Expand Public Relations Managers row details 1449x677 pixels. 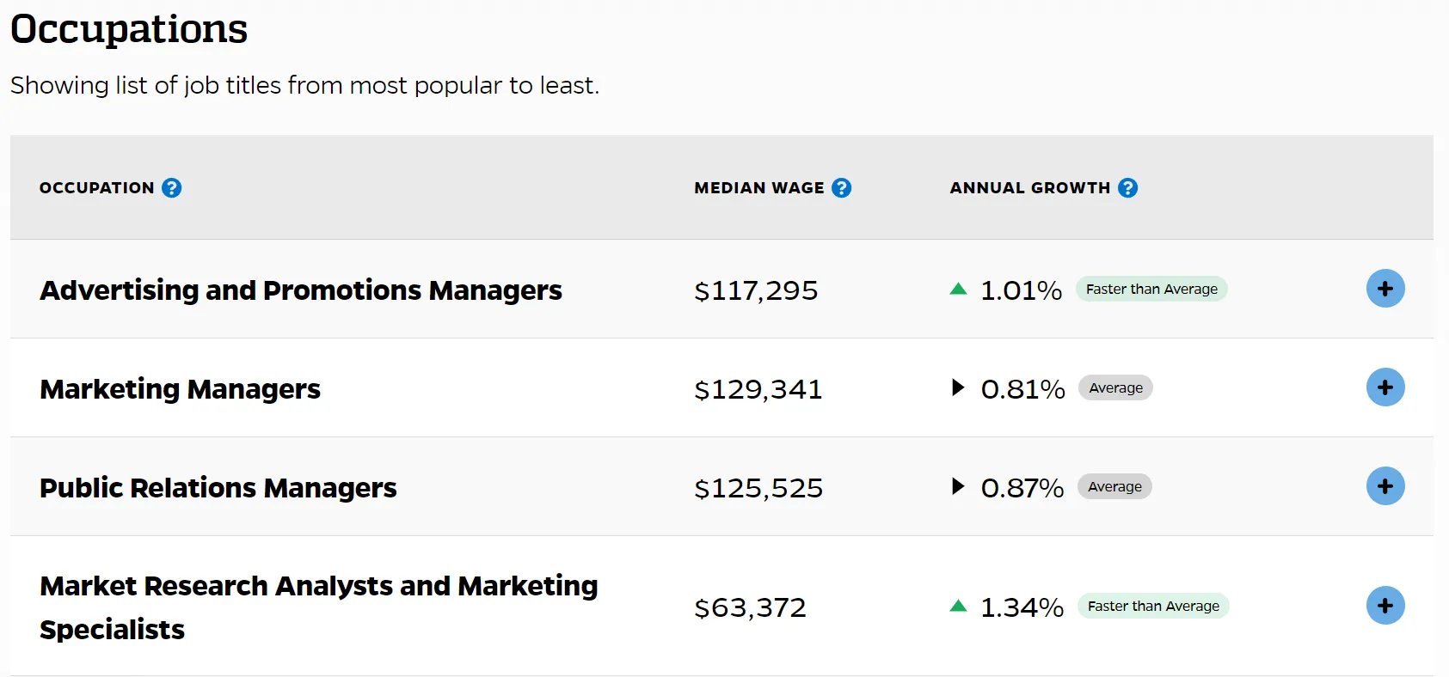point(1385,486)
